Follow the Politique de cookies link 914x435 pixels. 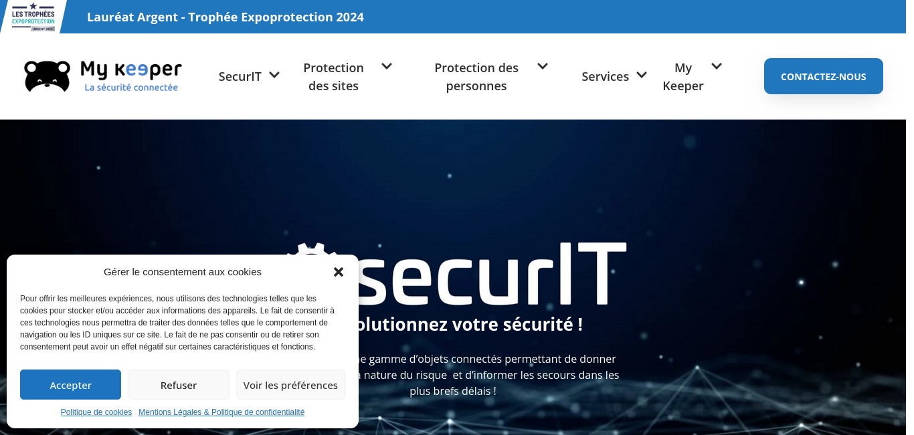[x=96, y=412]
